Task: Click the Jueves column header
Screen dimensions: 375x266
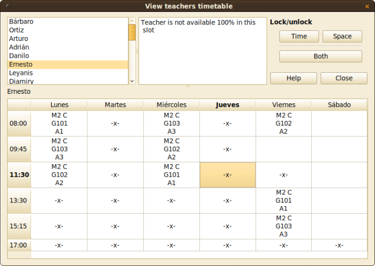Action: 227,105
